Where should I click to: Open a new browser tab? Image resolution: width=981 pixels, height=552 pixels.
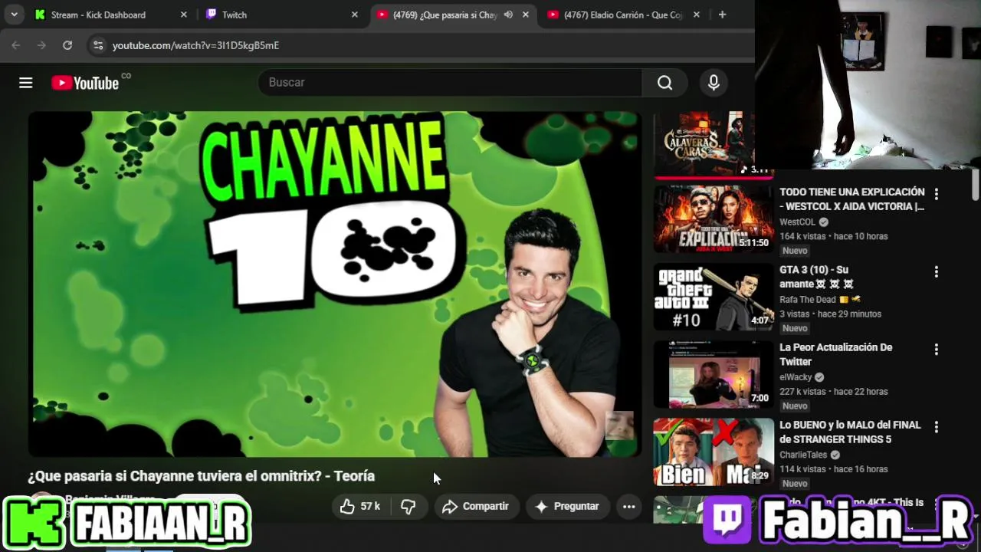click(722, 15)
